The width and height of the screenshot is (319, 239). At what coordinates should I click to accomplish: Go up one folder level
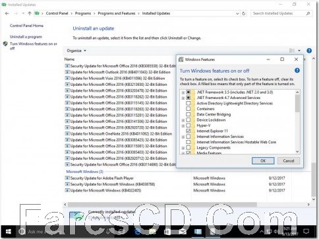[x=30, y=13]
